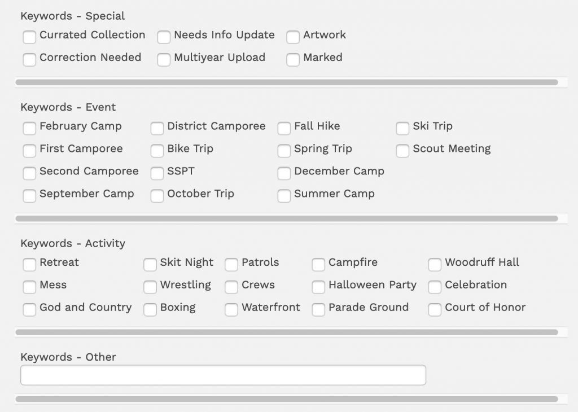
Task: Tick the Artwork keyword checkbox
Action: tap(293, 37)
